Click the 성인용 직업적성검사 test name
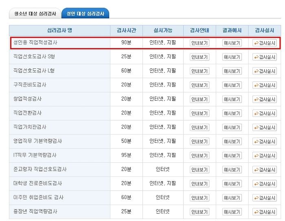 coord(35,42)
